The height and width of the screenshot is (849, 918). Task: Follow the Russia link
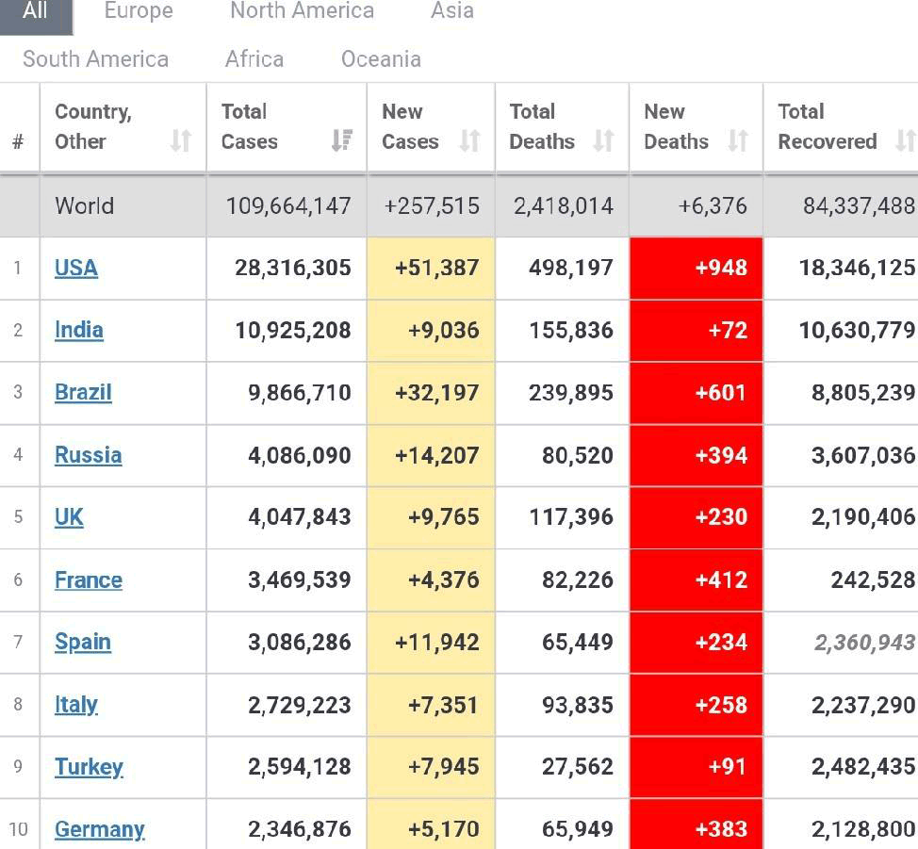[88, 455]
